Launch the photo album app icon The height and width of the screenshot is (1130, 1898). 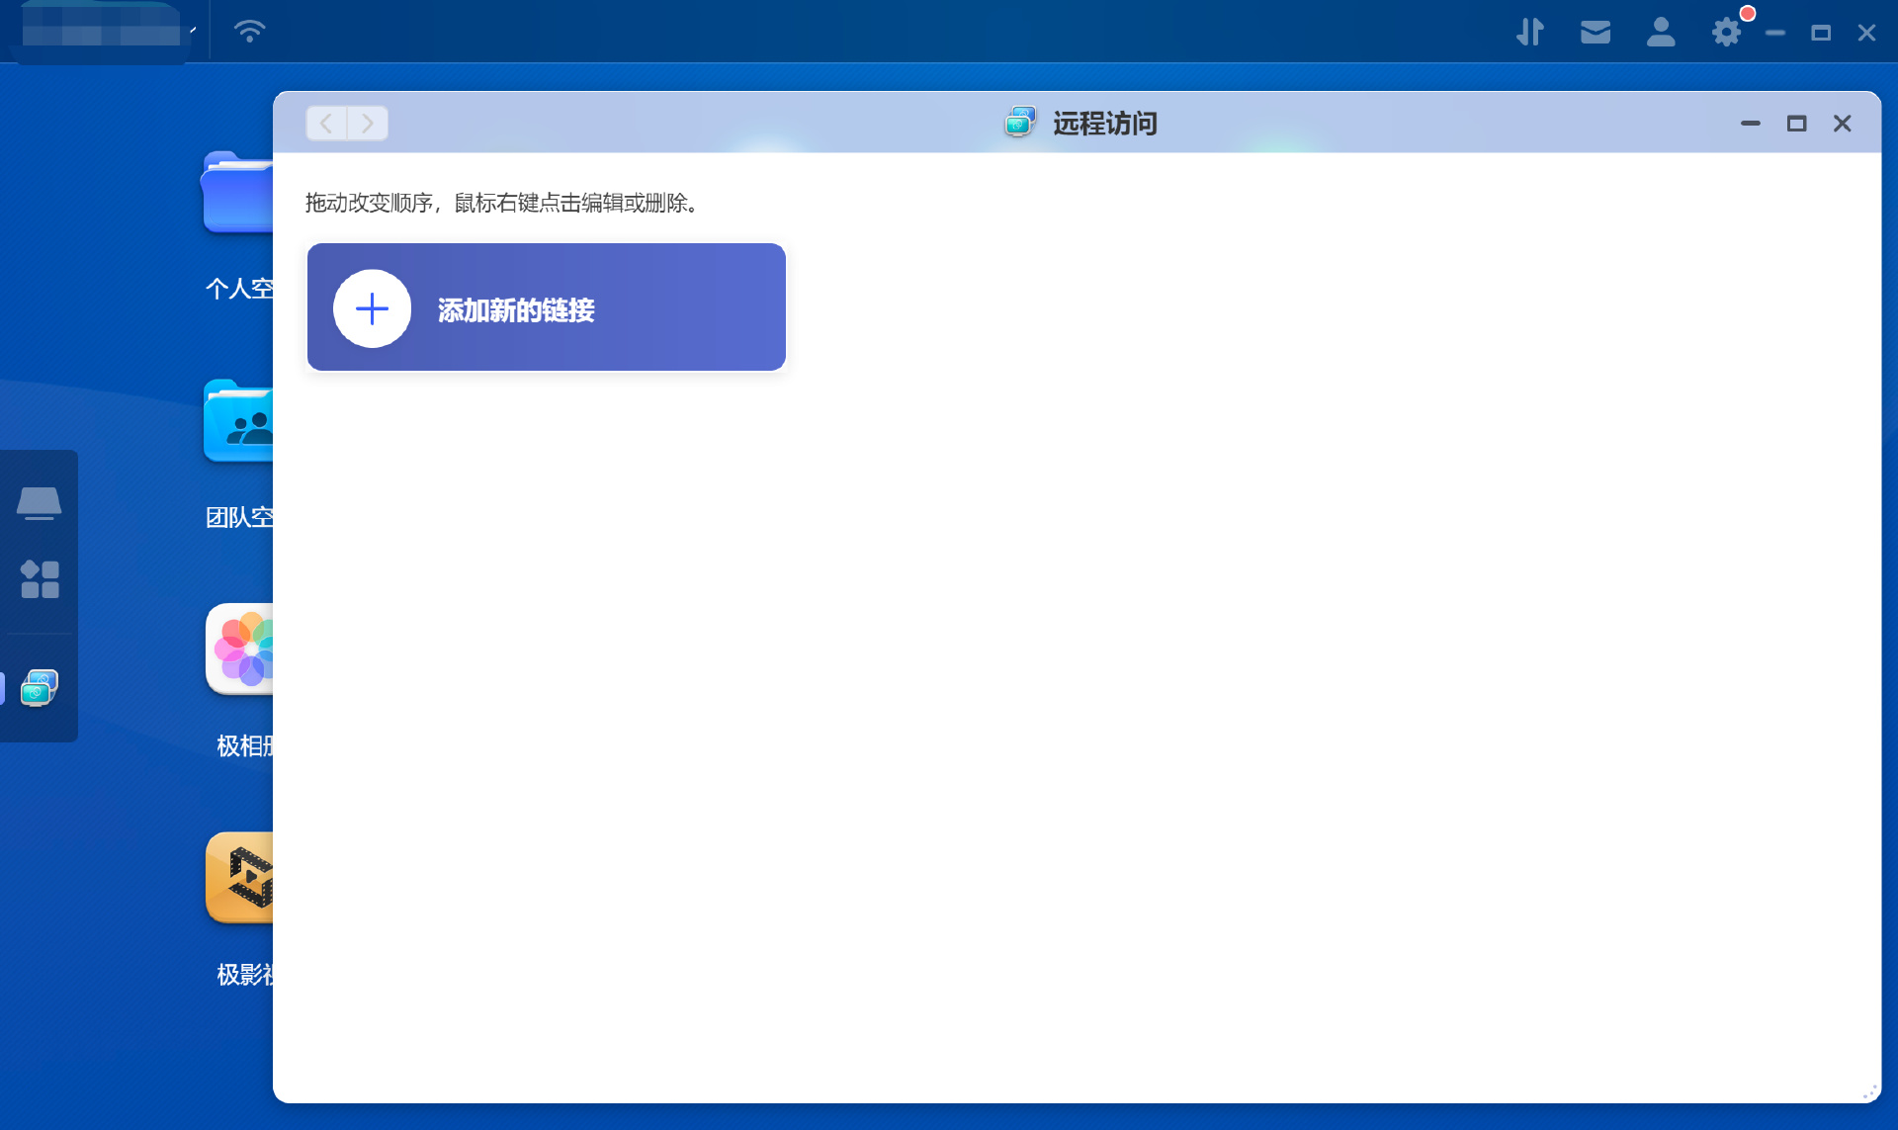click(240, 650)
